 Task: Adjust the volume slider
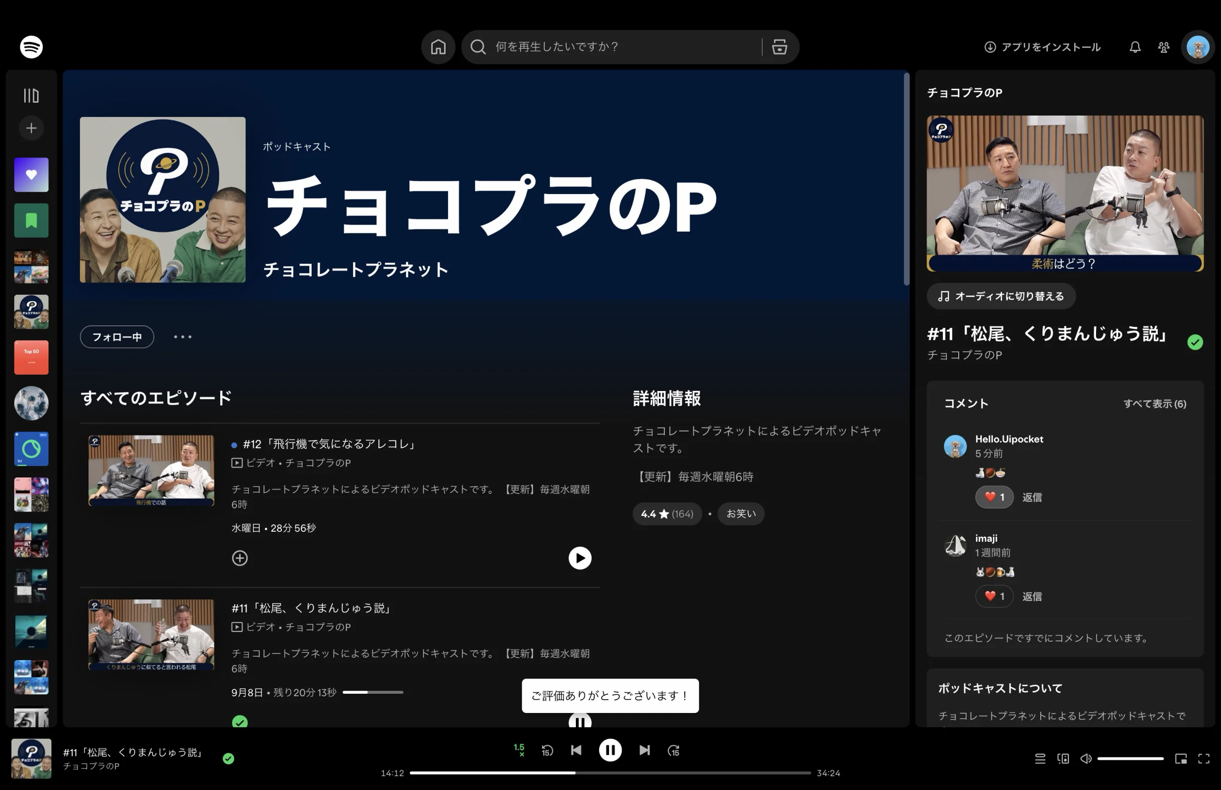1130,759
